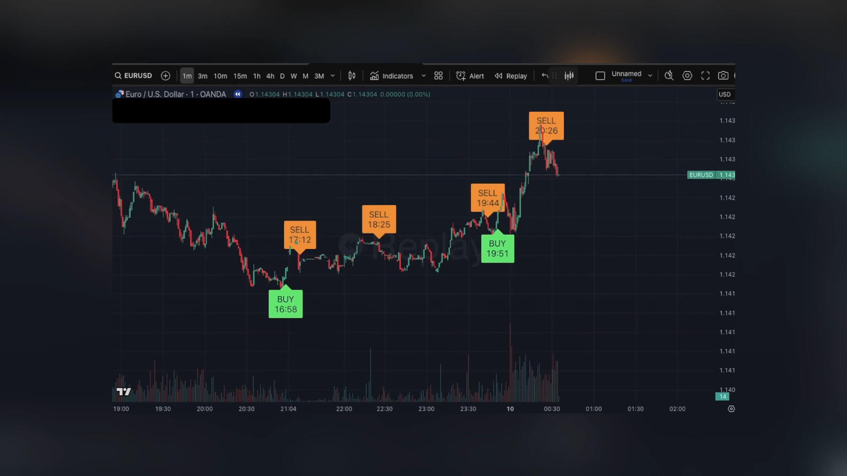The image size is (847, 476).
Task: Open the candlestick chart type selector
Action: pos(351,76)
